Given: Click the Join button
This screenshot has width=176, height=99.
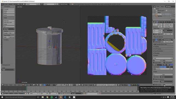Looking at the screenshot, I should pyautogui.click(x=9, y=27).
